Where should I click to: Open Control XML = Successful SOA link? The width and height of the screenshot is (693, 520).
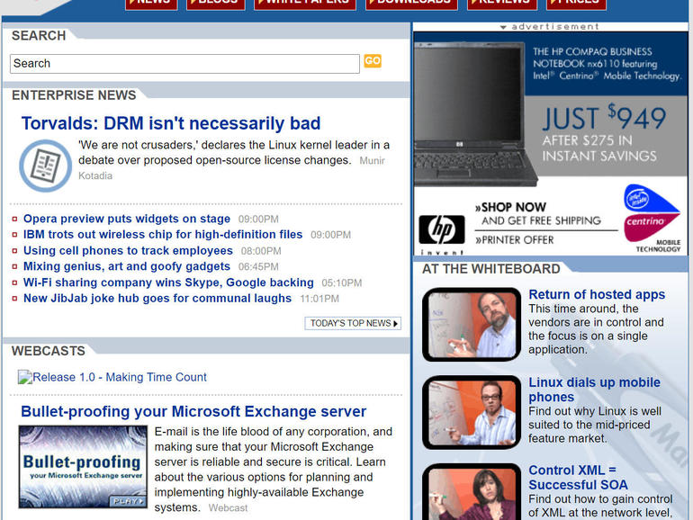578,477
